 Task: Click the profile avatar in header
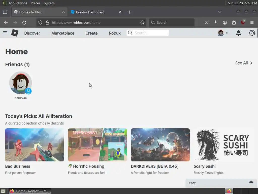click(220, 33)
